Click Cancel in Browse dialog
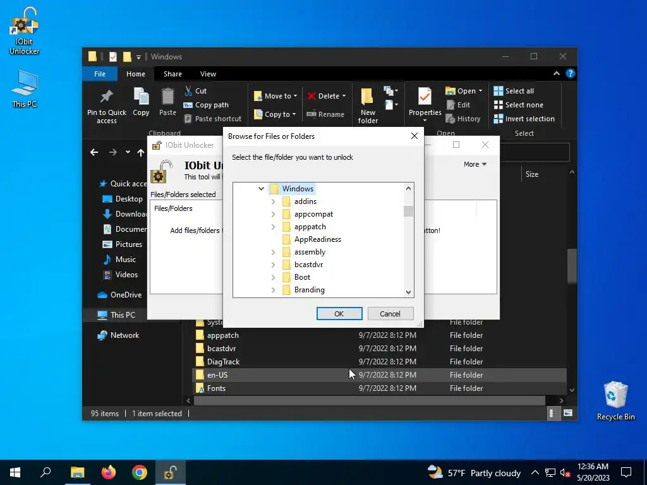647x485 pixels. point(390,313)
